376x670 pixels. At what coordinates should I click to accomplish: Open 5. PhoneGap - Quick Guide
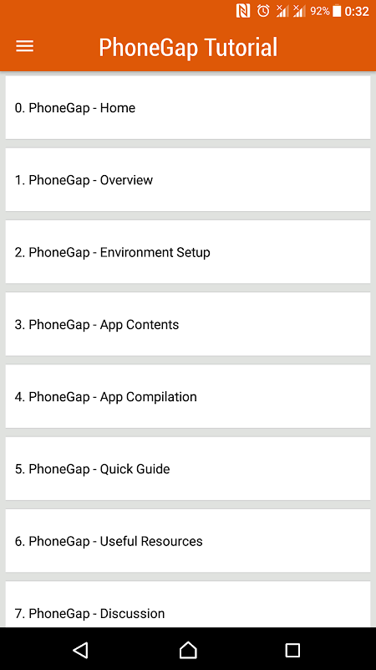tap(188, 469)
